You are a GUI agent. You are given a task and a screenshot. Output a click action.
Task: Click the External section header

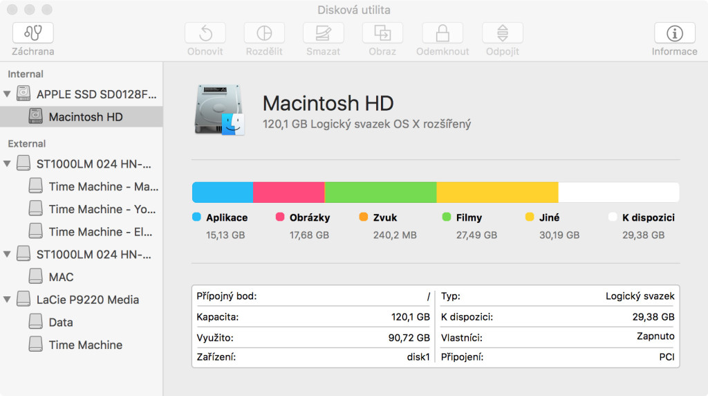27,144
